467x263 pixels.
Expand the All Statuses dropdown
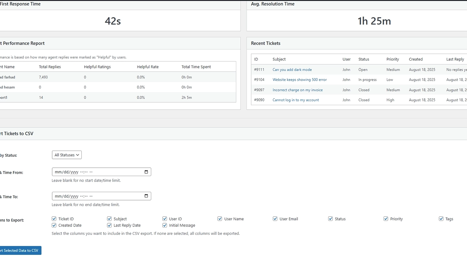pyautogui.click(x=67, y=155)
